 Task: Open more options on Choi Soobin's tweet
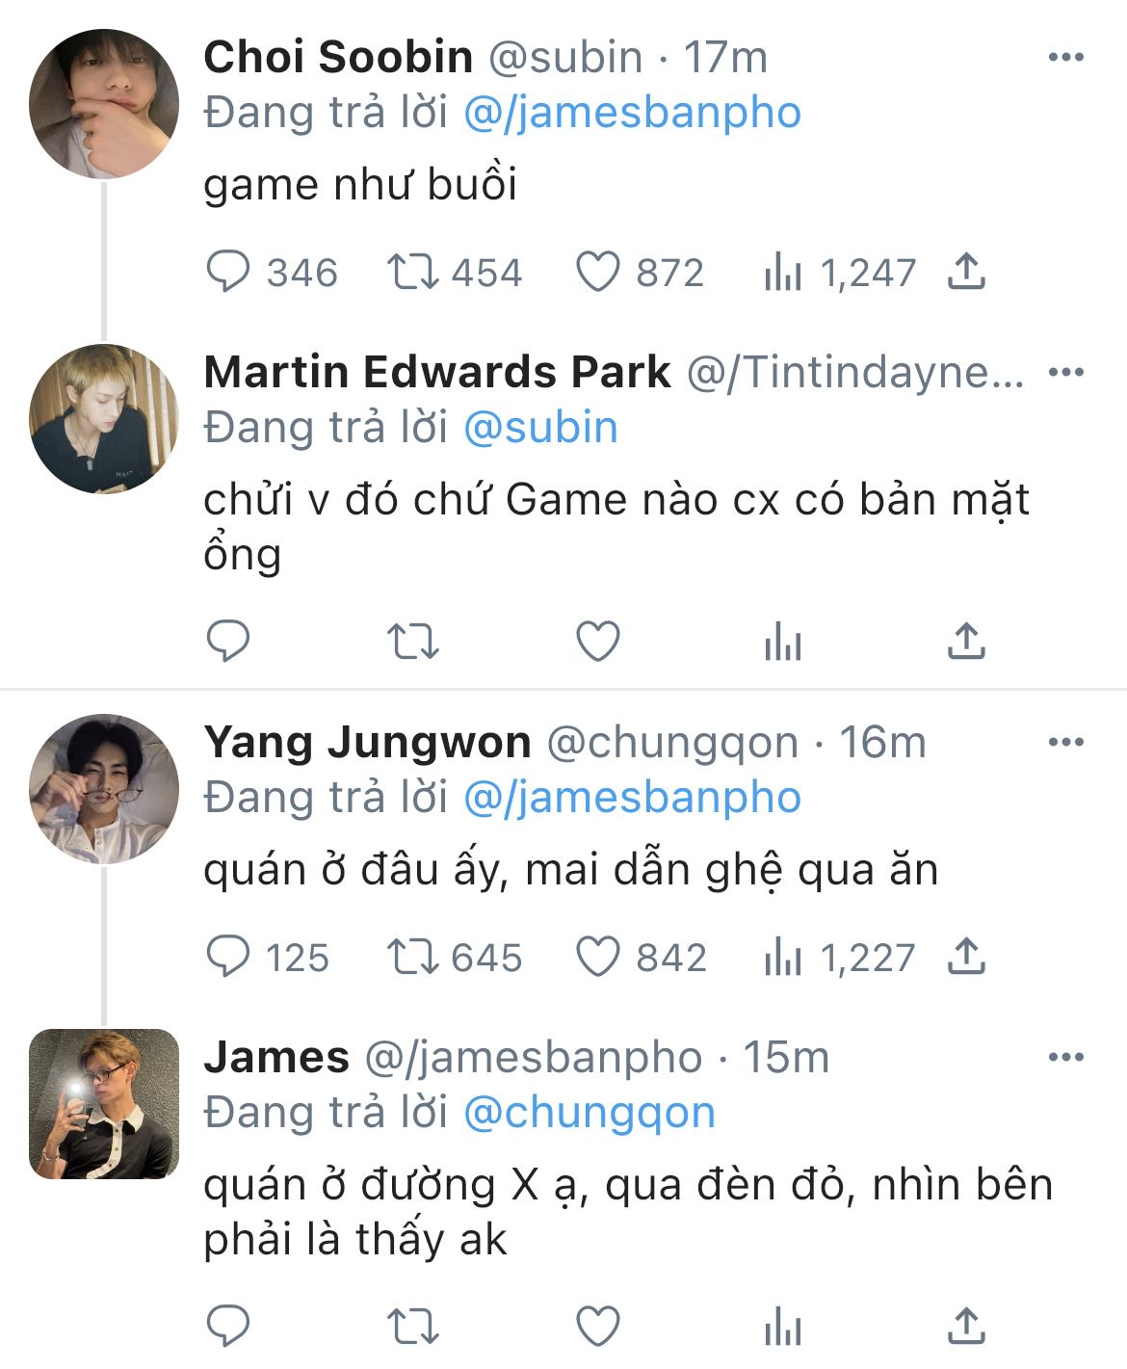pyautogui.click(x=1065, y=57)
